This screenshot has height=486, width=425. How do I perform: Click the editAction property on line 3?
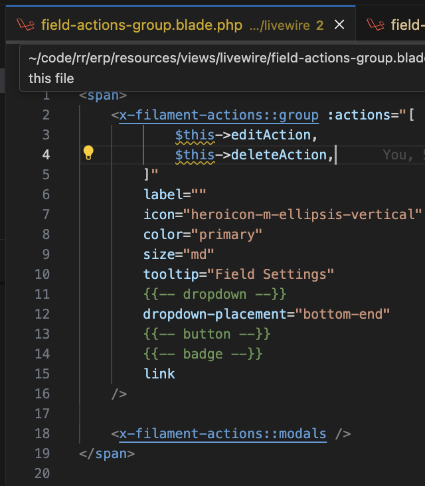tap(271, 135)
